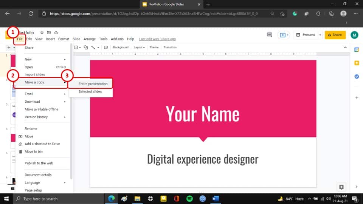The width and height of the screenshot is (363, 204).
Task: Open comment history icon
Action: [x=270, y=35]
